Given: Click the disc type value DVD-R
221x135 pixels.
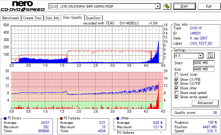Looking at the screenshot, I should [196, 28].
